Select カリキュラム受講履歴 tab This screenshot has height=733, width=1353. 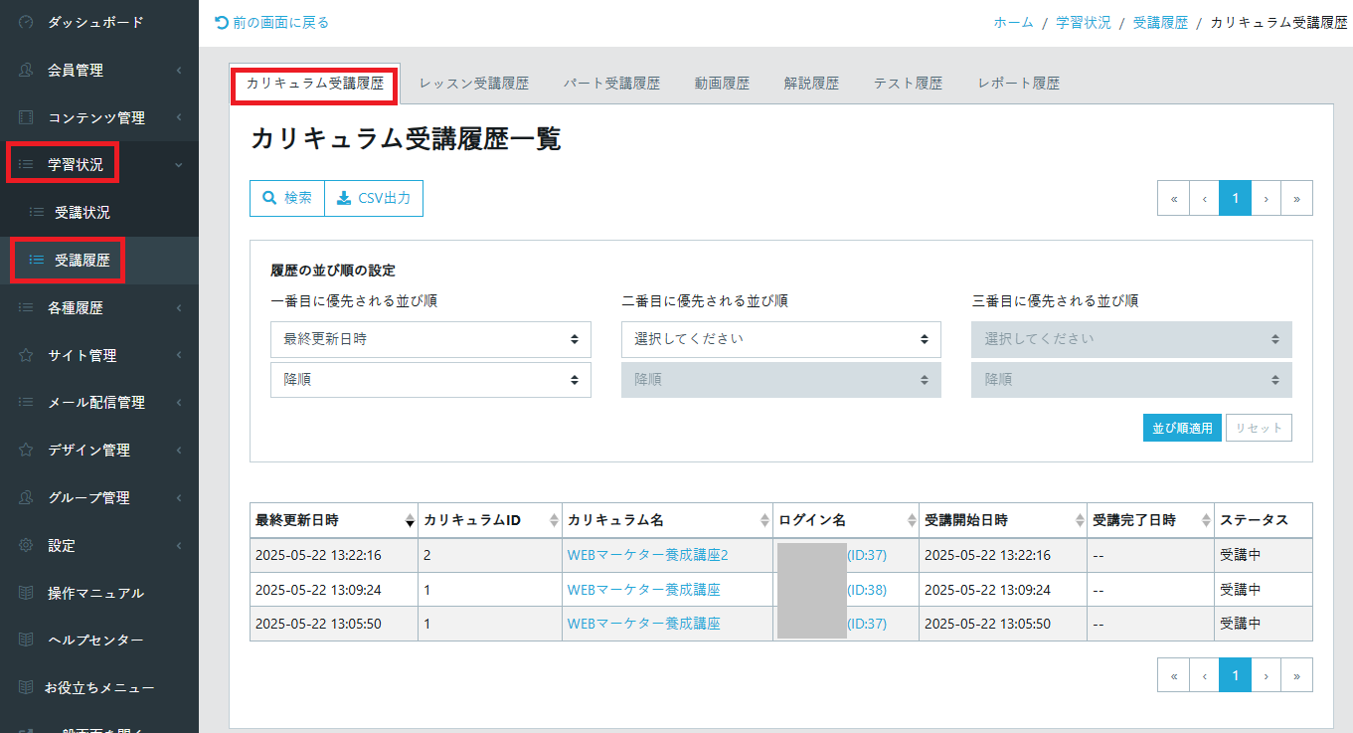315,84
